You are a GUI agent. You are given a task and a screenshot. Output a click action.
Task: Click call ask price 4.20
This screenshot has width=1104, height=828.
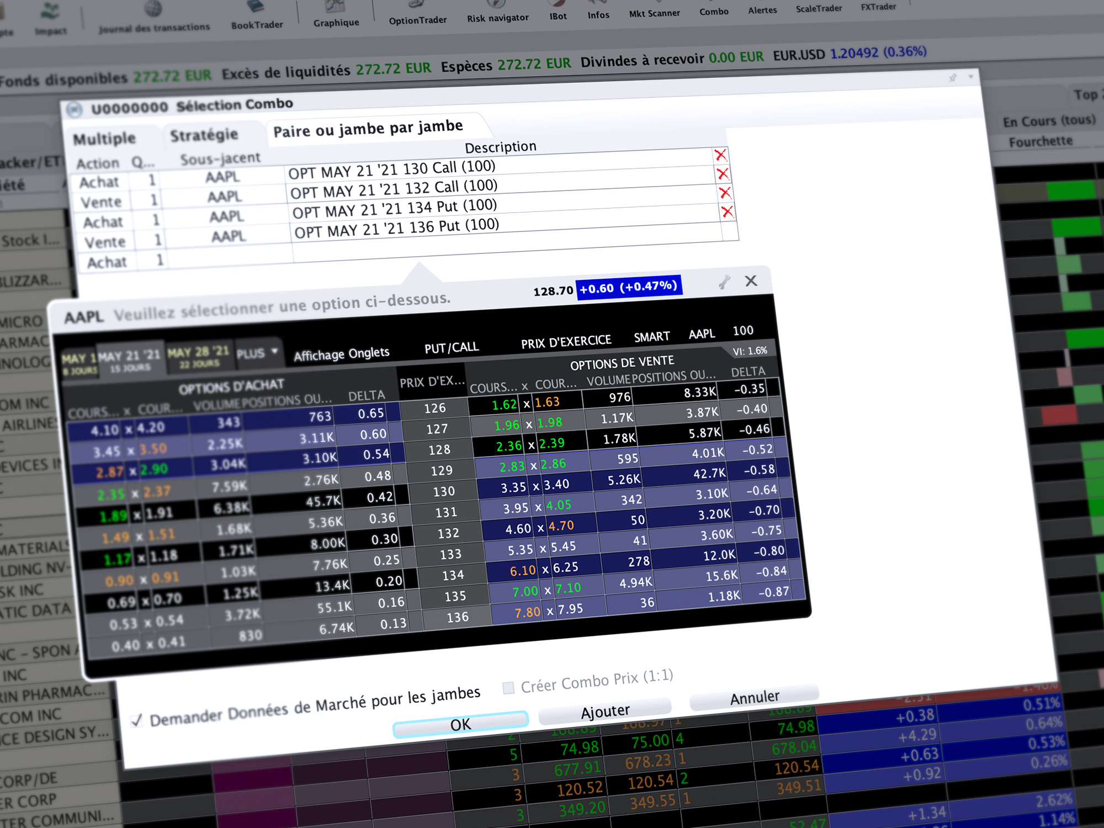click(151, 428)
